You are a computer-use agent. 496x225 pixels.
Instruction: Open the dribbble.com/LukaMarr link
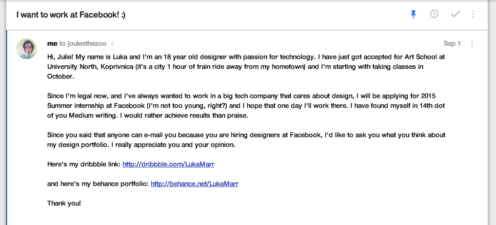point(168,164)
